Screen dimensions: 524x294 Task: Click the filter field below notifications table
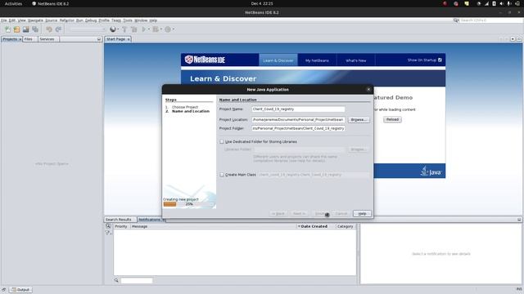coord(137,280)
